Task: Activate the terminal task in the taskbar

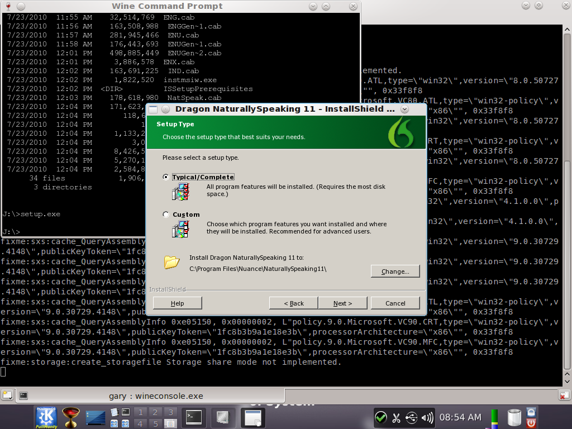Action: coord(194,417)
